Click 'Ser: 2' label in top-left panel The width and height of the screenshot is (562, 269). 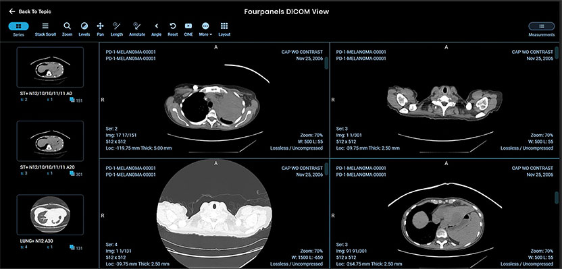coord(111,129)
